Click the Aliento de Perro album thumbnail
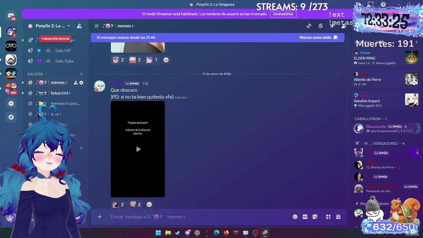423x238 pixels. click(412, 79)
